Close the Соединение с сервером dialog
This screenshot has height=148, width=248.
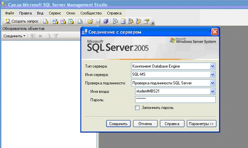point(215,32)
